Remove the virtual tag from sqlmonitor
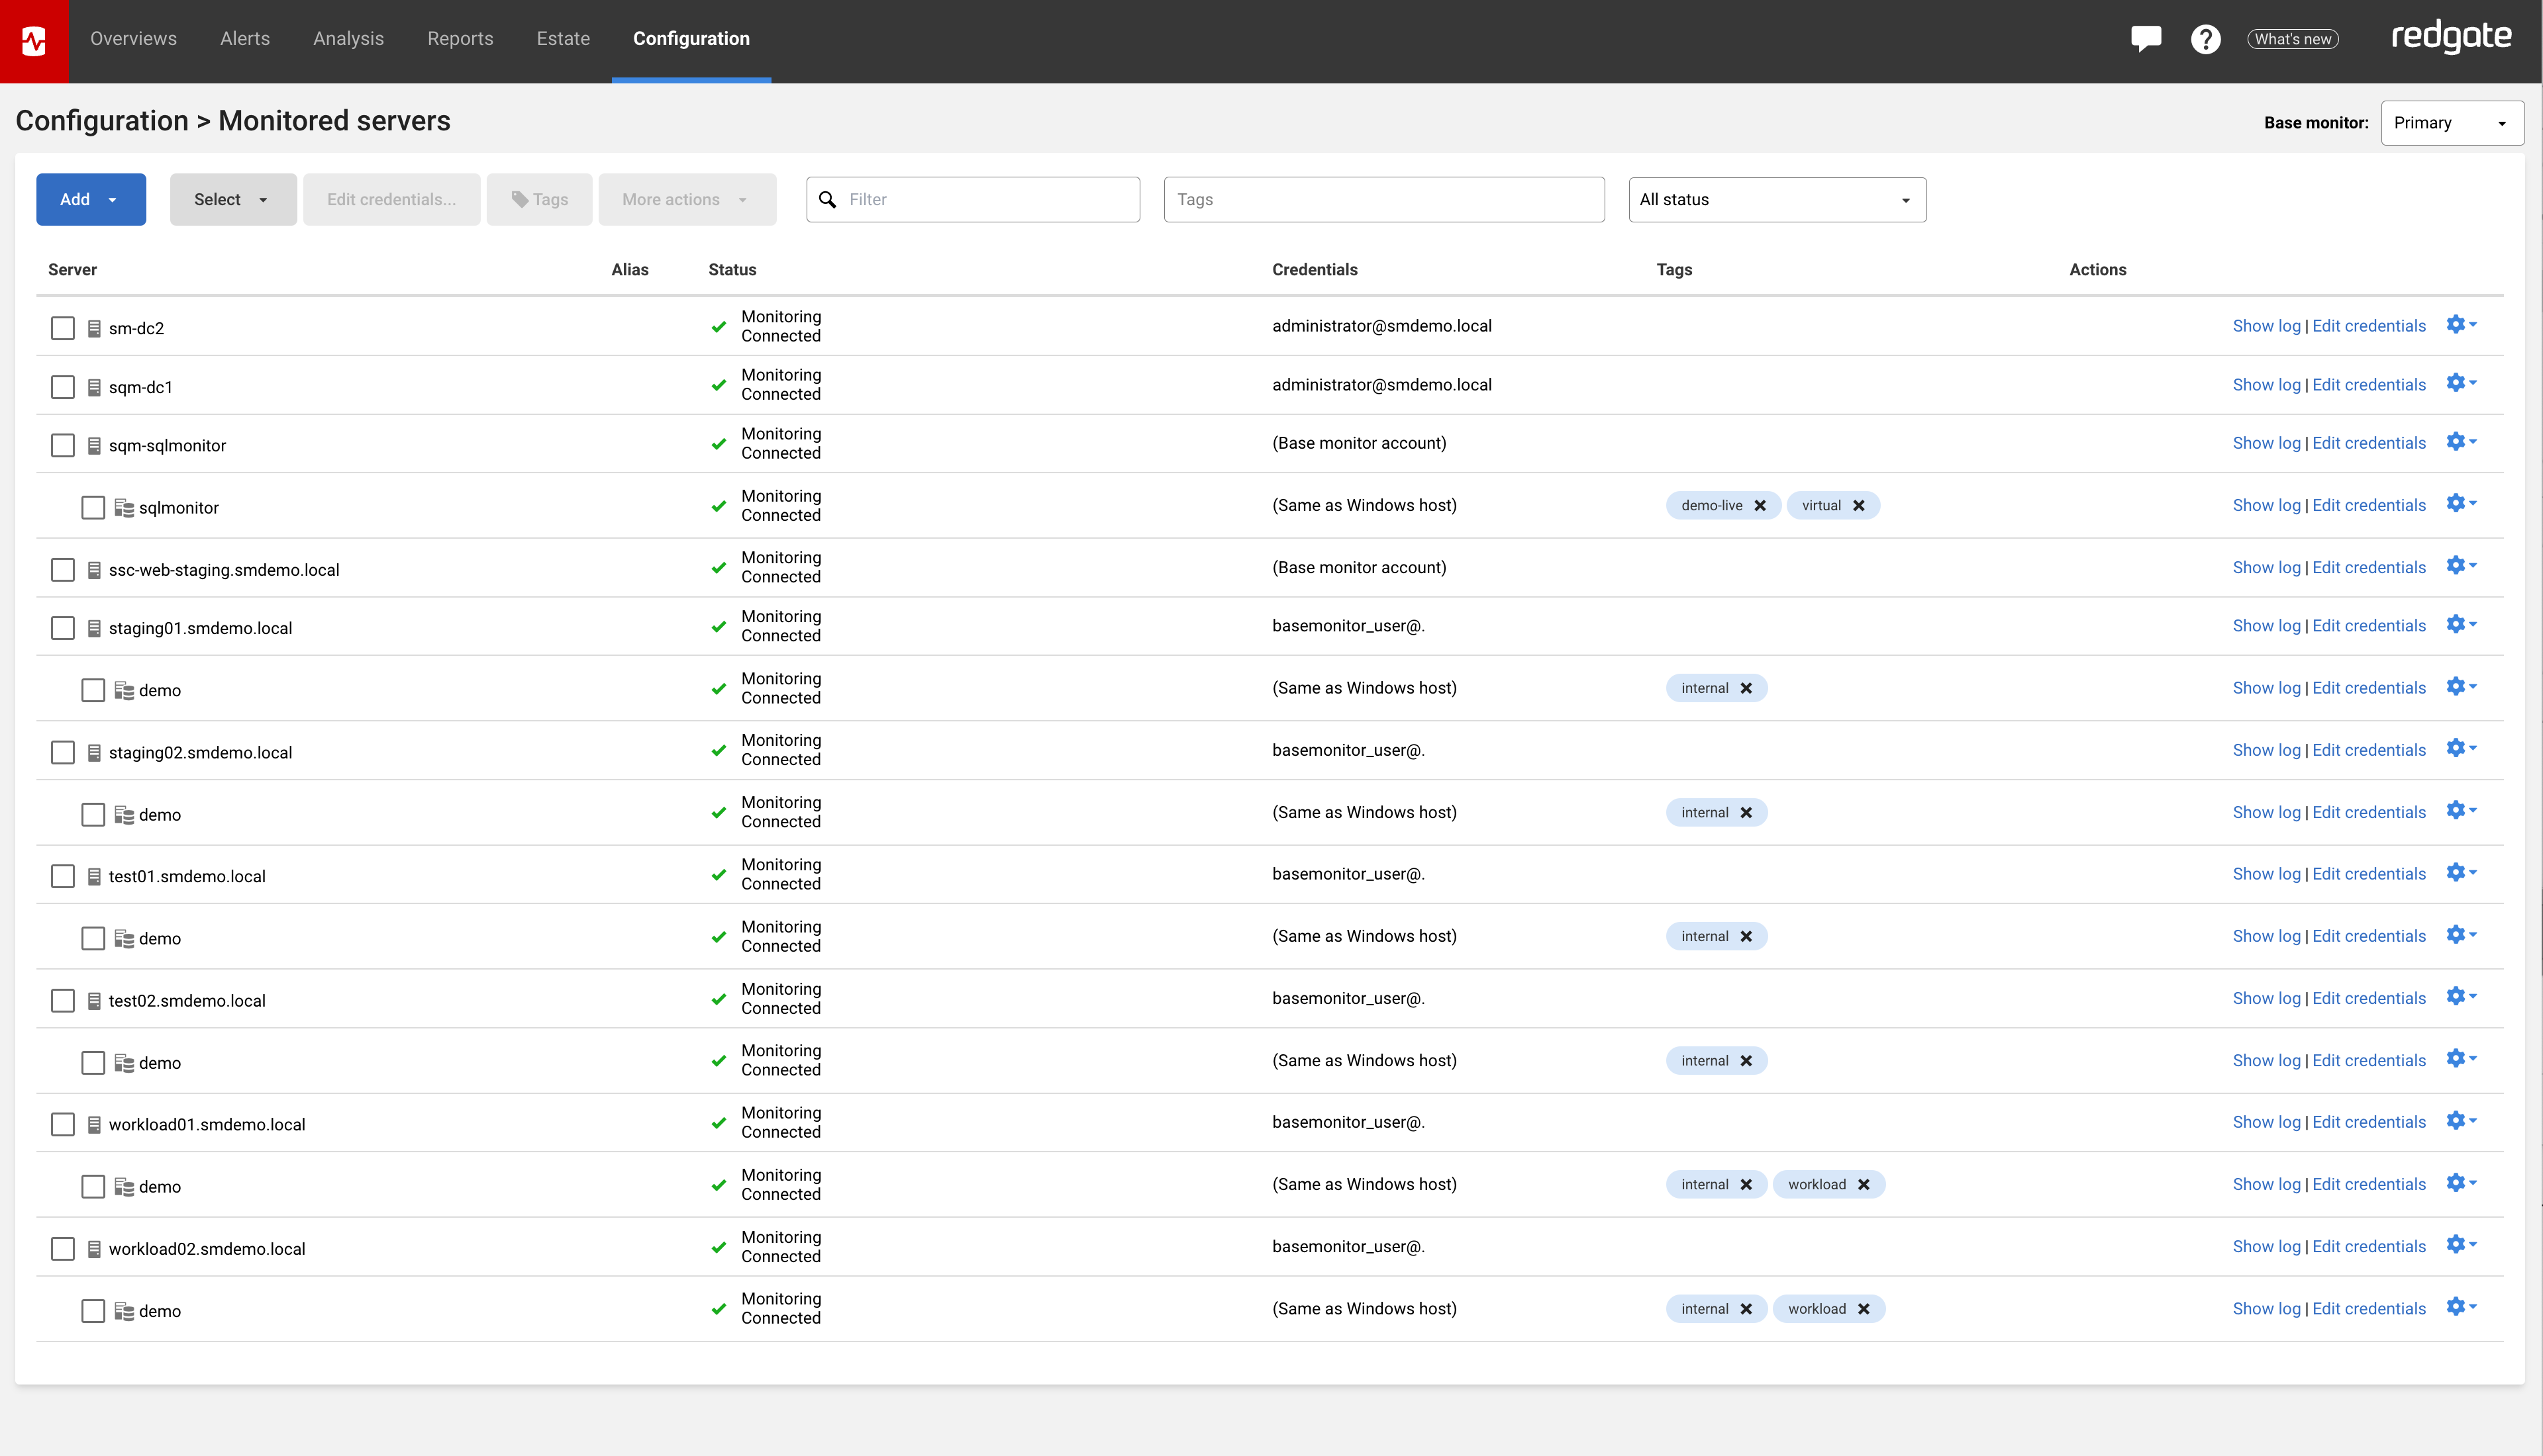The height and width of the screenshot is (1456, 2543). coord(1859,506)
